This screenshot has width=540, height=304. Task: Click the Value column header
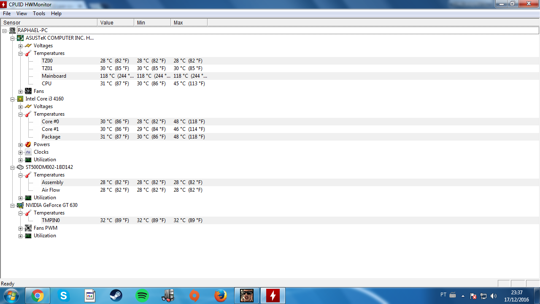(116, 22)
